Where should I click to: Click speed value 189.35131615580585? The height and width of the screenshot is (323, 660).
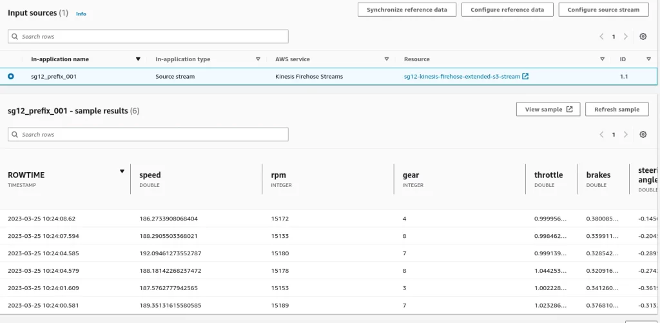pos(170,306)
